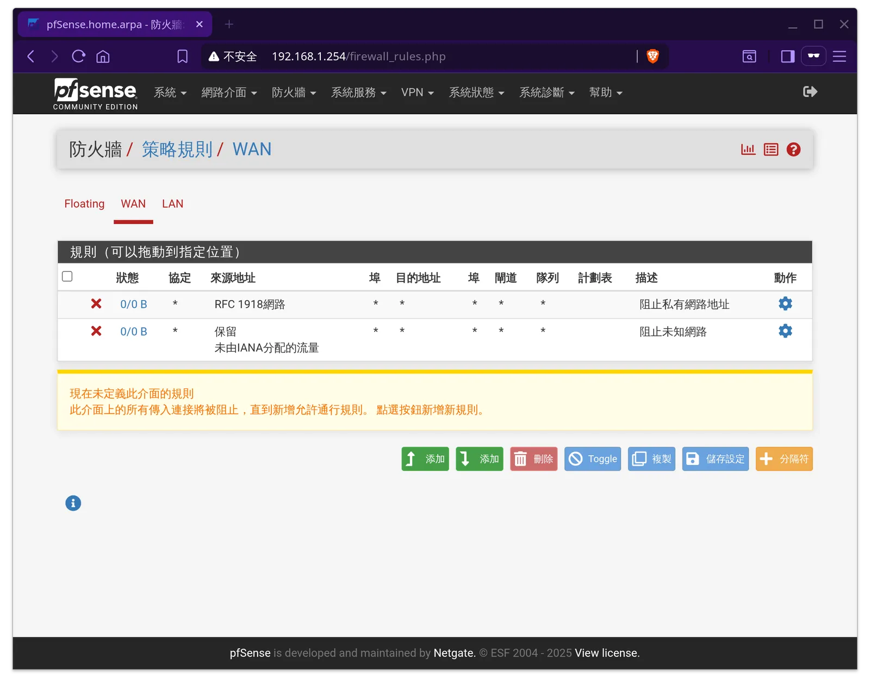The height and width of the screenshot is (695, 870).
Task: Click the orange 分隔符 separator button
Action: pos(784,459)
